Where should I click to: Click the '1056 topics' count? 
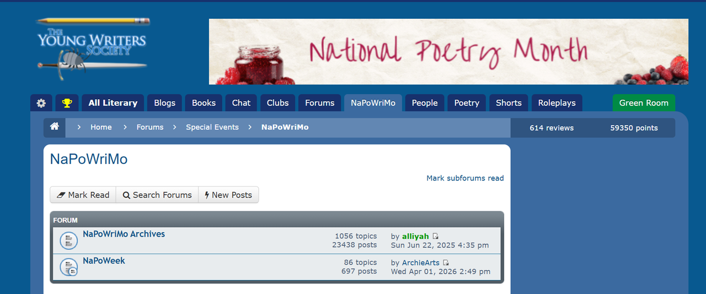(356, 236)
